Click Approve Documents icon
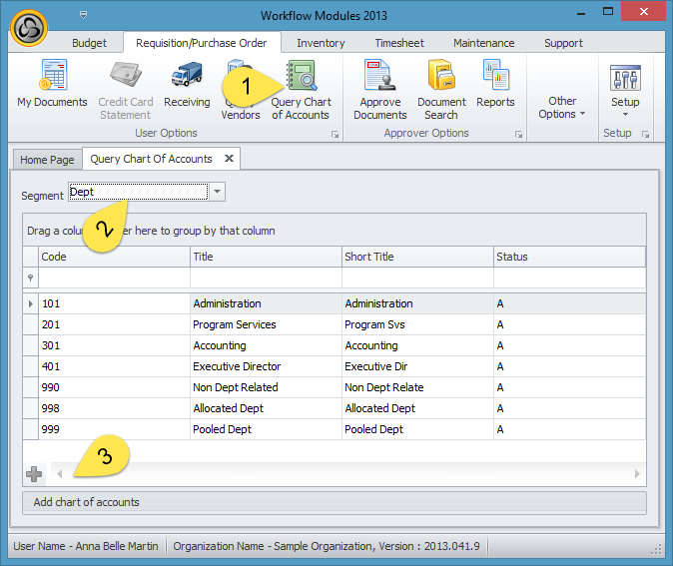 [x=379, y=88]
